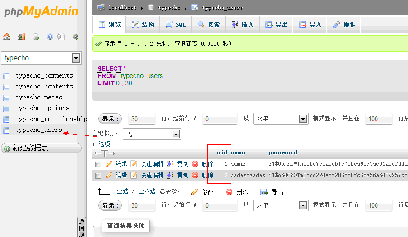Click 删除 link in sadasdasdas row

pos(207,175)
